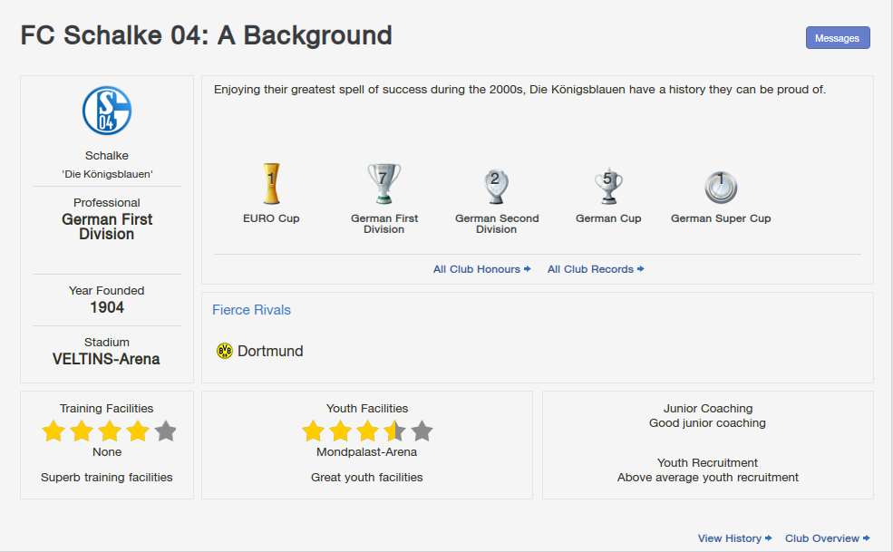893x552 pixels.
Task: Click the fifth Training Facilities star
Action: [x=165, y=431]
